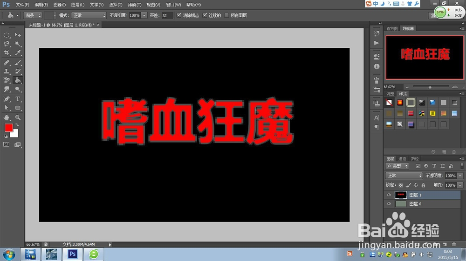This screenshot has width=466, height=261.
Task: Close the document tab 未标题-1
Action: point(98,25)
